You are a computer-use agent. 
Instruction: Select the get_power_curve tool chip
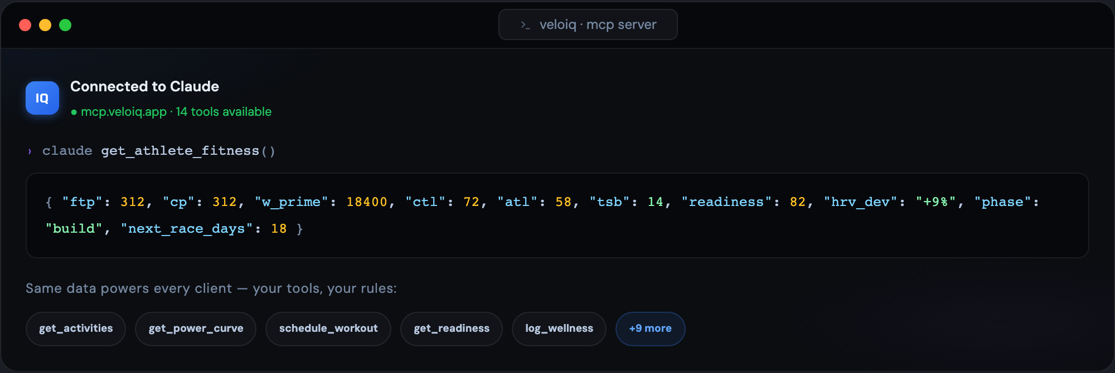[196, 328]
